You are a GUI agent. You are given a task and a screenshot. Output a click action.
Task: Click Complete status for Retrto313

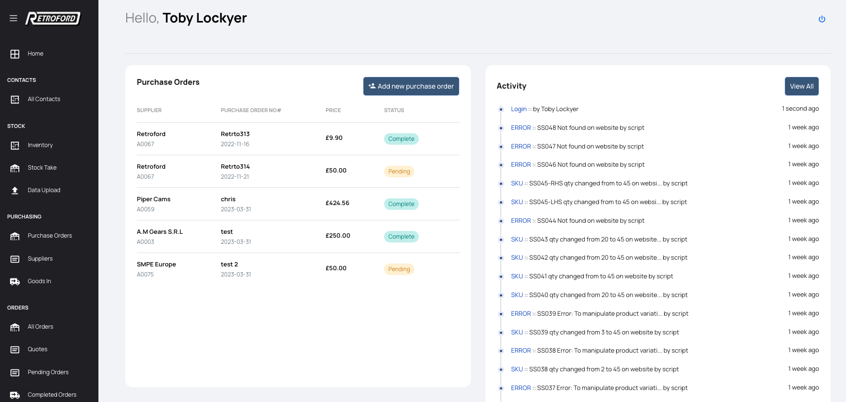pos(401,139)
